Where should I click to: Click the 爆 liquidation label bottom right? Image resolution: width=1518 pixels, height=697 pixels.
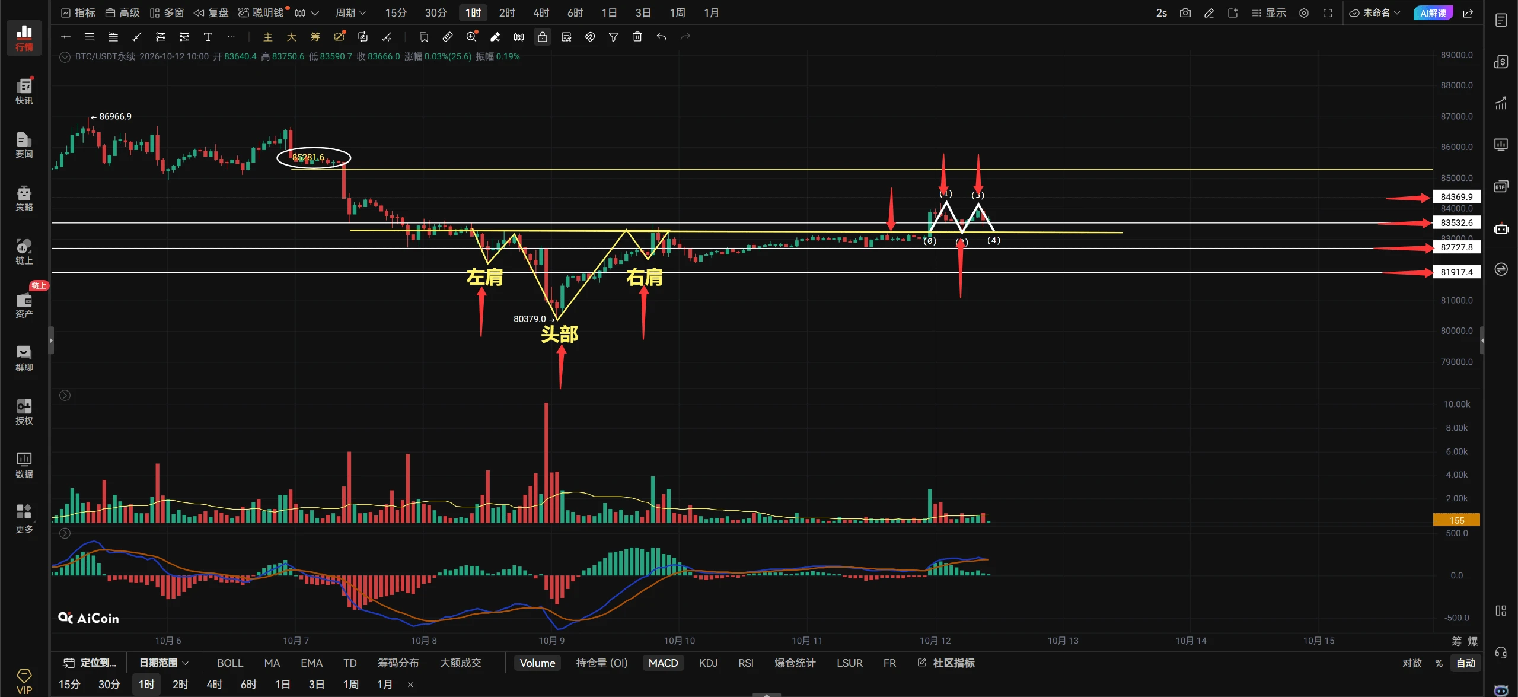coord(1473,641)
